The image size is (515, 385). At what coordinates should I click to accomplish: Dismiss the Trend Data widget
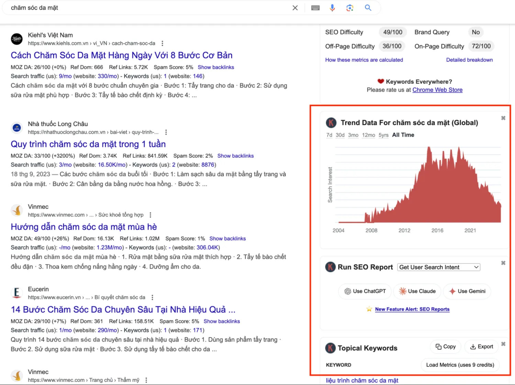pyautogui.click(x=503, y=118)
